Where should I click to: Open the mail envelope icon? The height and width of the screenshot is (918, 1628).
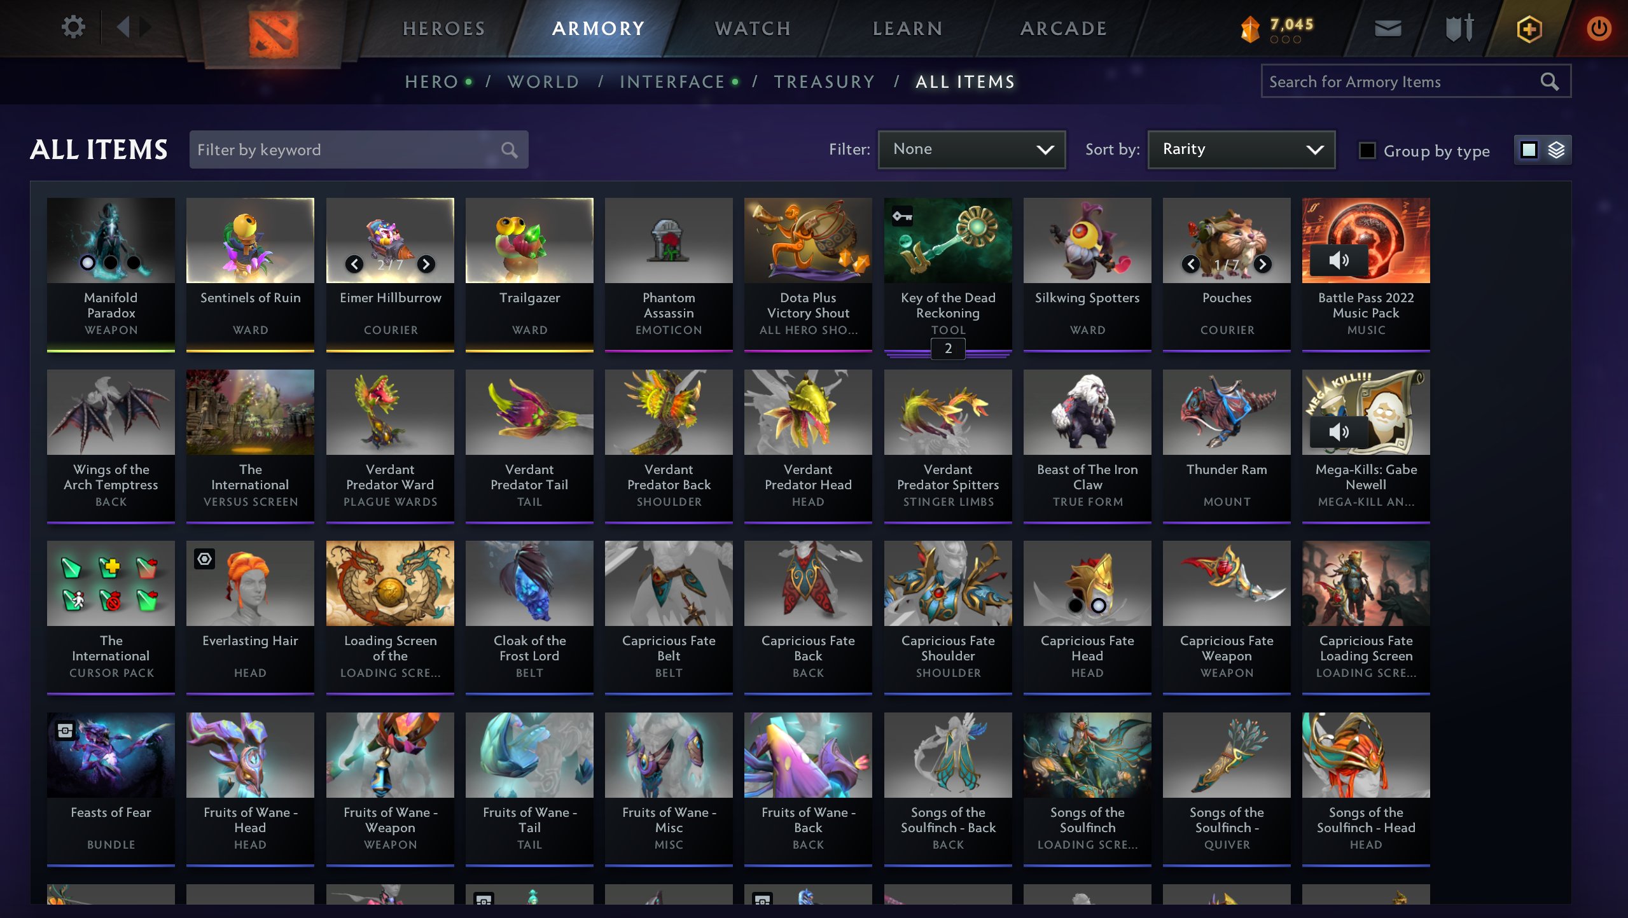(x=1388, y=29)
